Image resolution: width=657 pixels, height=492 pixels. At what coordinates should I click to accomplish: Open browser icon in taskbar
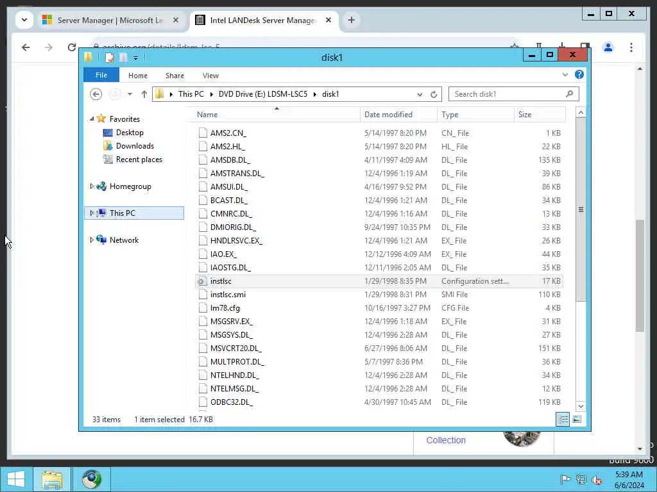pos(91,479)
